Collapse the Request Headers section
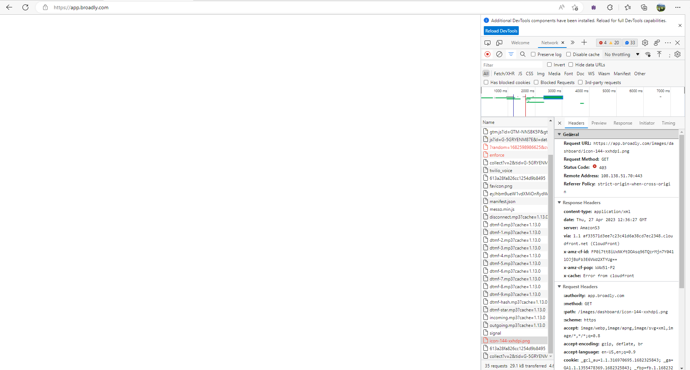 (x=559, y=287)
